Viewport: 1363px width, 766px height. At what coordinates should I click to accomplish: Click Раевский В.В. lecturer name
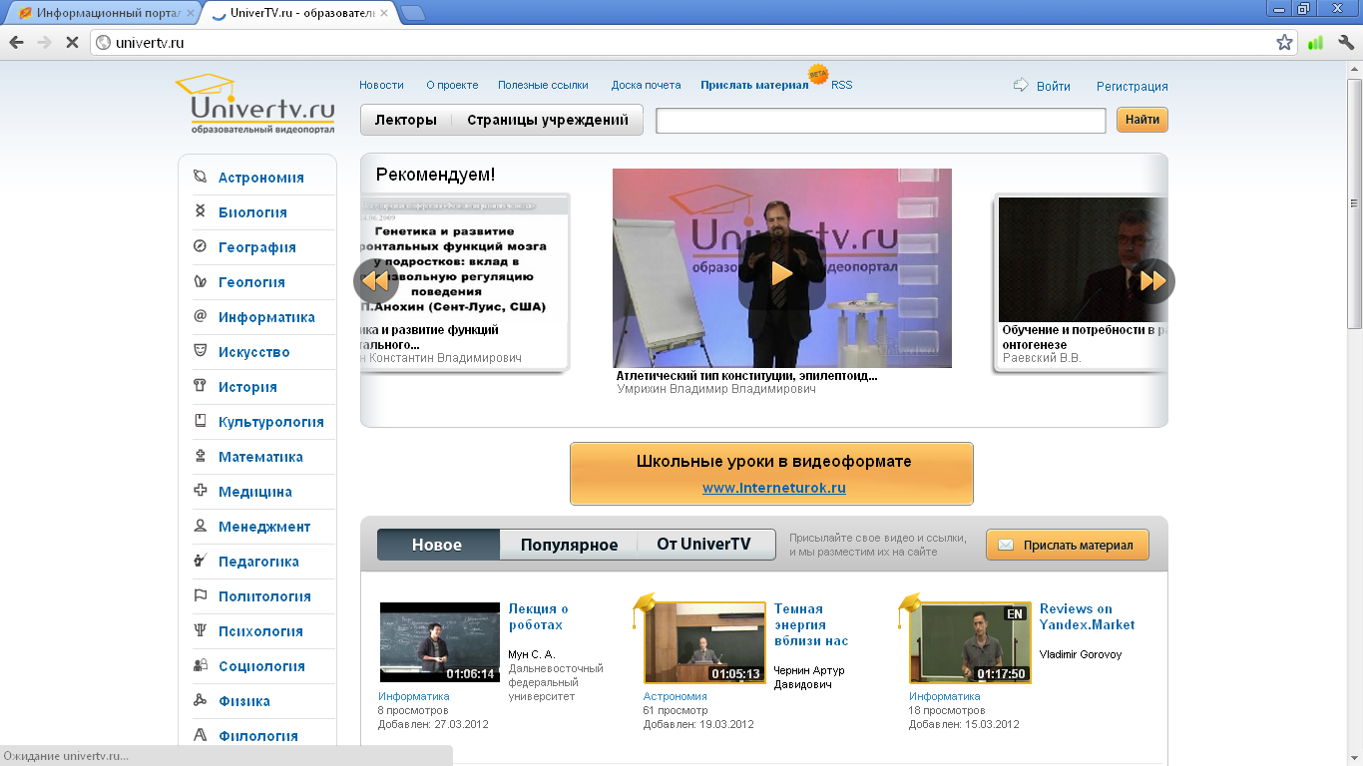point(1042,357)
